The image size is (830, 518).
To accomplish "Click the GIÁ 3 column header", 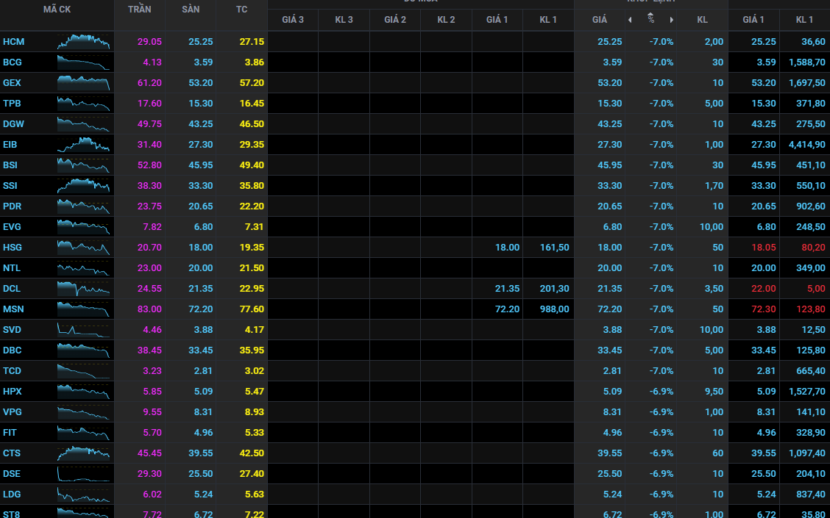I will tap(293, 20).
